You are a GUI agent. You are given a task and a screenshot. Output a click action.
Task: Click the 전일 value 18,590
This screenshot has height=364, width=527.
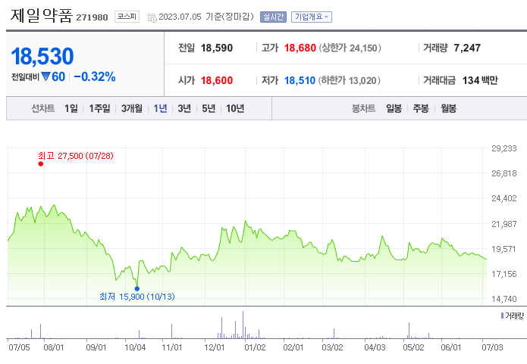click(217, 48)
